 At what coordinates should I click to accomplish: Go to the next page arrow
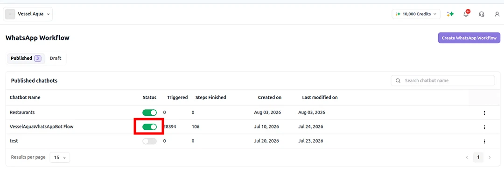point(490,157)
